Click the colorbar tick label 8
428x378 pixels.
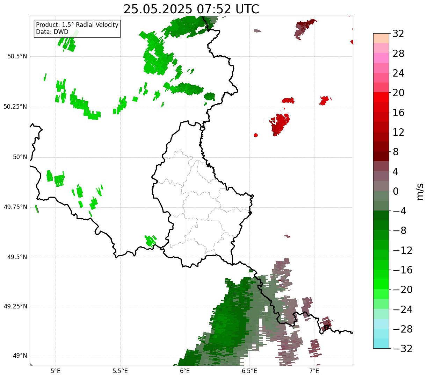coord(396,152)
